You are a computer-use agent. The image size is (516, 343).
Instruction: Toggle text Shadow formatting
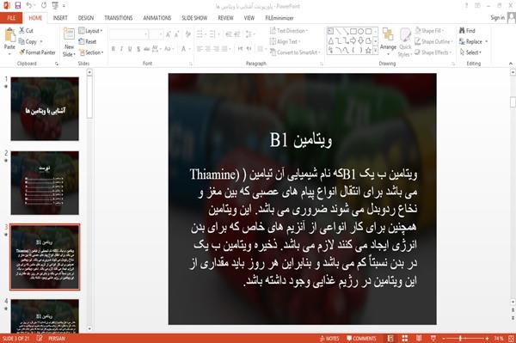coord(138,49)
